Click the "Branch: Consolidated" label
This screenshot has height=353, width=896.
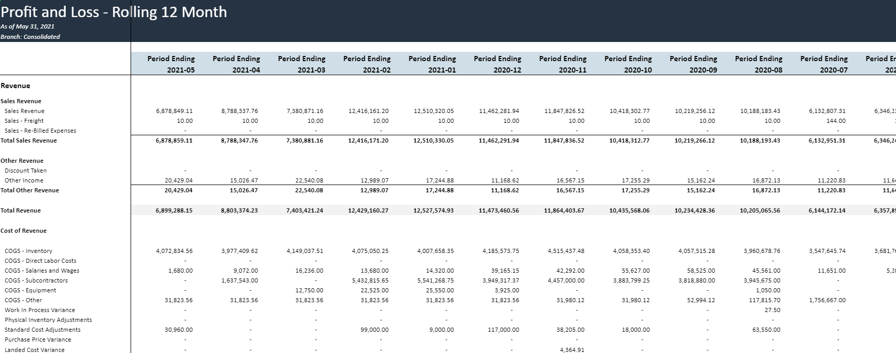click(30, 37)
